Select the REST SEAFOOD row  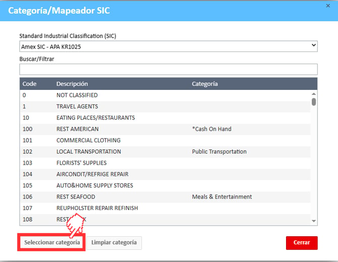tap(165, 197)
